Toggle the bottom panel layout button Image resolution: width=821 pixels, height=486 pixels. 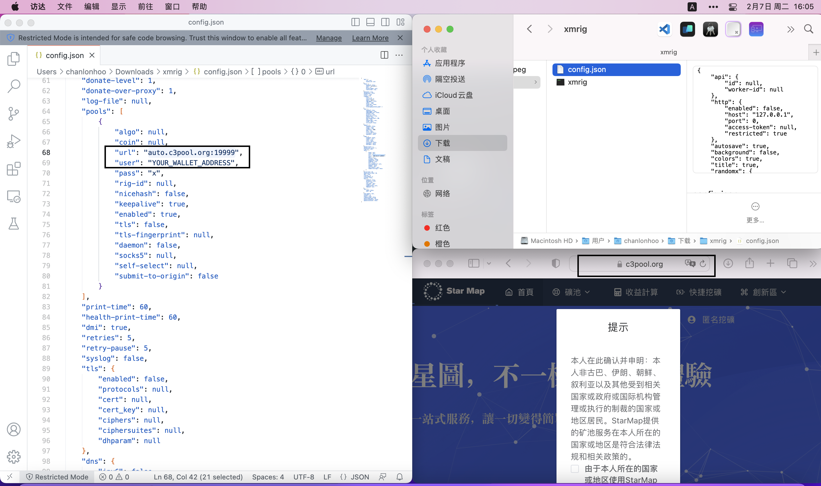pos(370,22)
